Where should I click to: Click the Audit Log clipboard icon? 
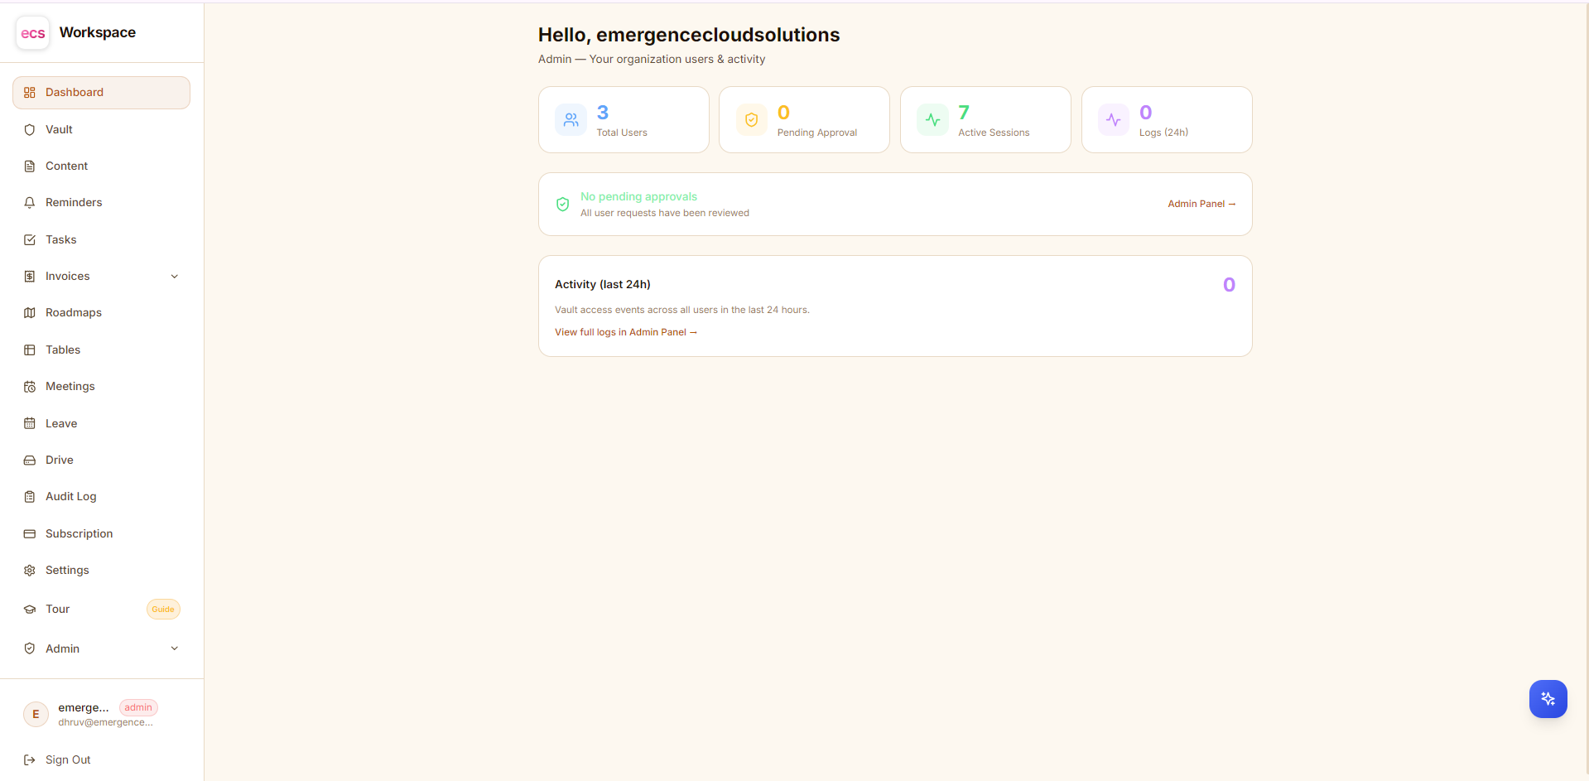point(30,497)
